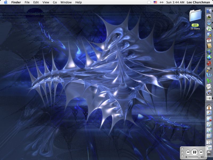This screenshot has height=160, width=213.
Task: Open the iChat status menu bar icon
Action: point(149,2)
